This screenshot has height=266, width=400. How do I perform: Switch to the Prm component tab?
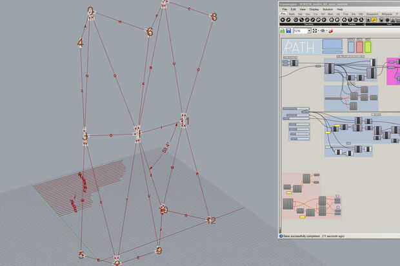coord(283,14)
